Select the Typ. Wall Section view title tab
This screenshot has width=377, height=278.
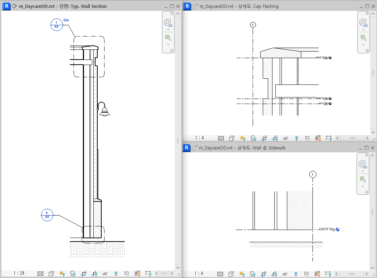62,6
